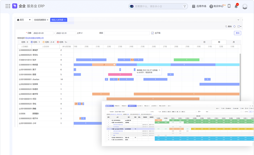Switch timeline view to 月
Image resolution: width=254 pixels, height=155 pixels.
point(234,42)
